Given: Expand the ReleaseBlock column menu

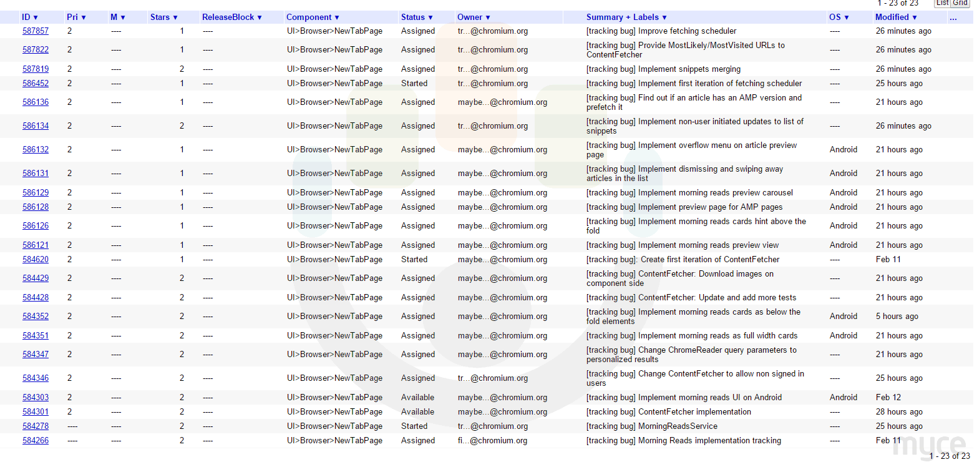Looking at the screenshot, I should [x=232, y=17].
